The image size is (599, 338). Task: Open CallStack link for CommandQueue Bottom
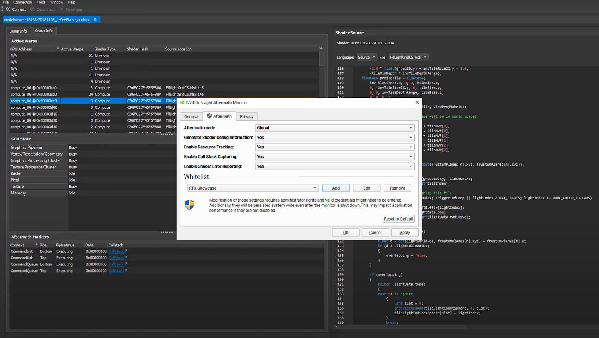tap(118, 264)
